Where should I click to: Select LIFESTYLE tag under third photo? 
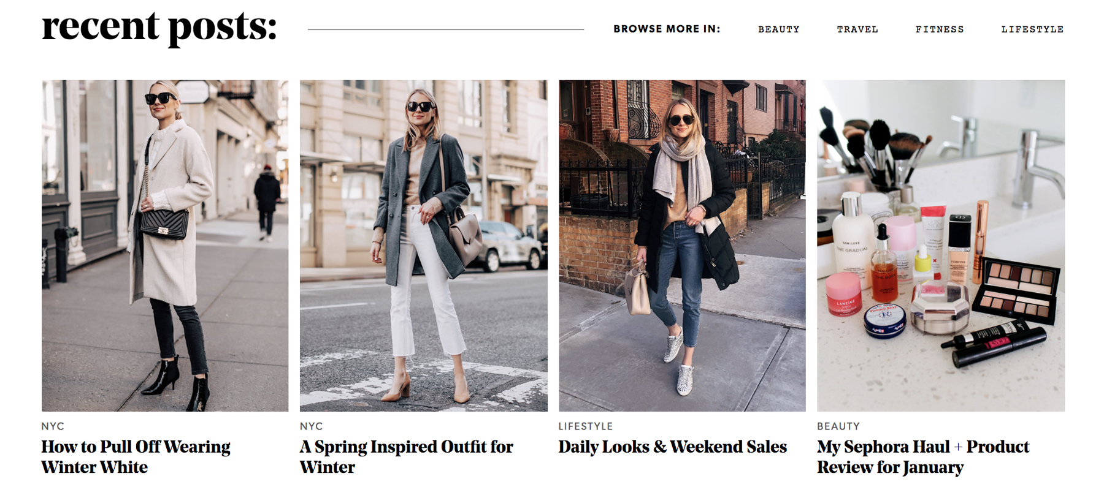pyautogui.click(x=586, y=426)
